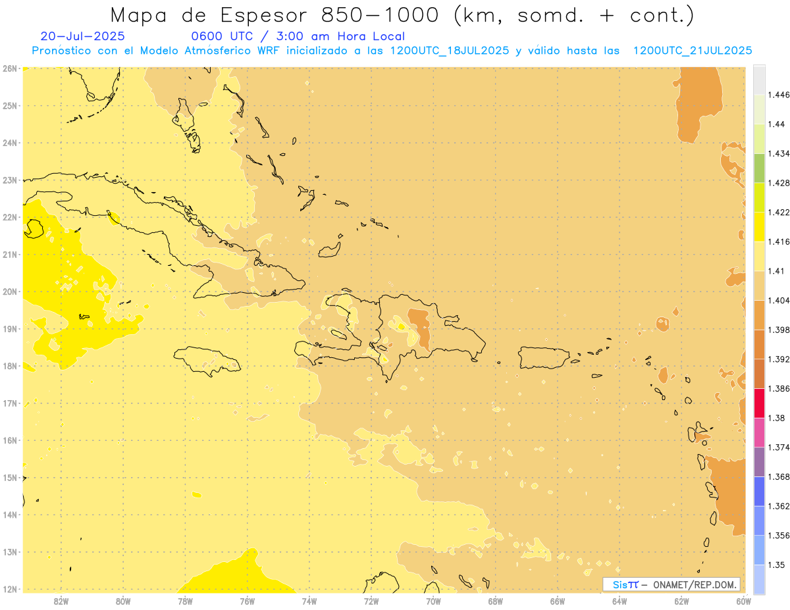Click the 18N latitude label
This screenshot has width=790, height=610.
[10, 366]
